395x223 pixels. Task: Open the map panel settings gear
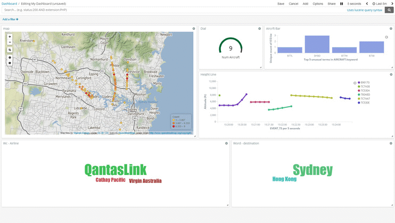pyautogui.click(x=194, y=28)
